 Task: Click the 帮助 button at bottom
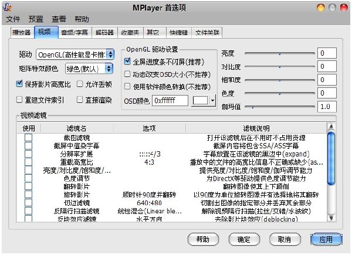pyautogui.click(x=203, y=239)
